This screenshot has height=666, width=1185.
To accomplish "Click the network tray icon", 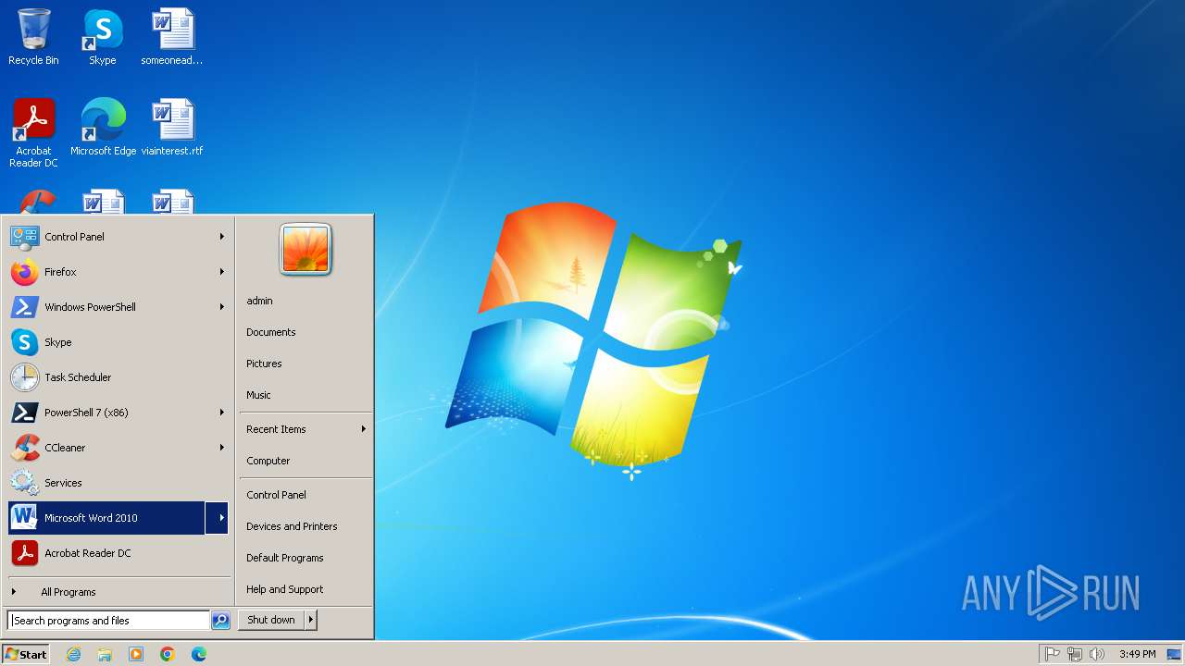I will pyautogui.click(x=1075, y=654).
